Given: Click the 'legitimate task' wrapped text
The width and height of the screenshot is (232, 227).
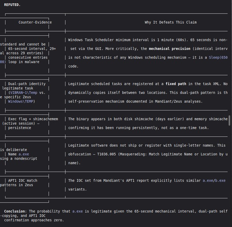Looking at the screenshot, I should (x=17, y=88).
